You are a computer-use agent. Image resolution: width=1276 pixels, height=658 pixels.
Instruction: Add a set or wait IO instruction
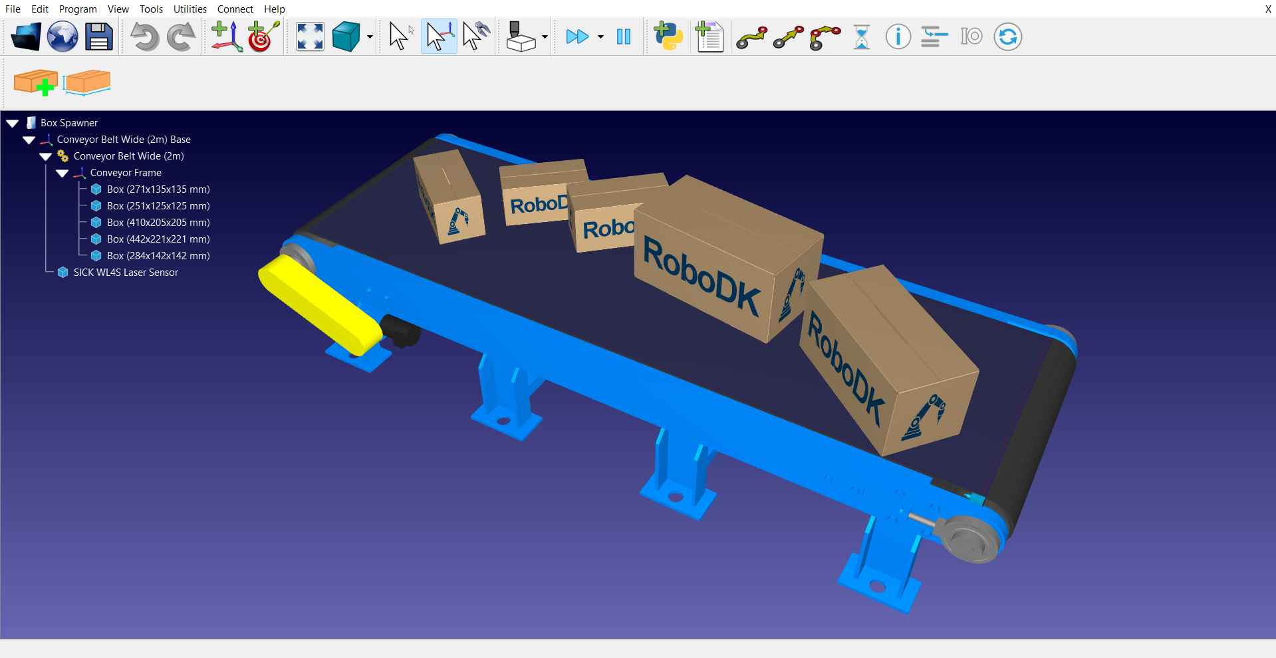click(971, 37)
